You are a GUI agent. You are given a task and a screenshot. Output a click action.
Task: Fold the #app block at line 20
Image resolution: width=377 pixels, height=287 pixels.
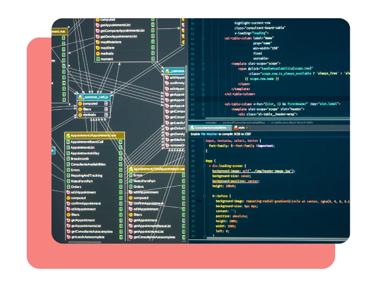click(204, 161)
